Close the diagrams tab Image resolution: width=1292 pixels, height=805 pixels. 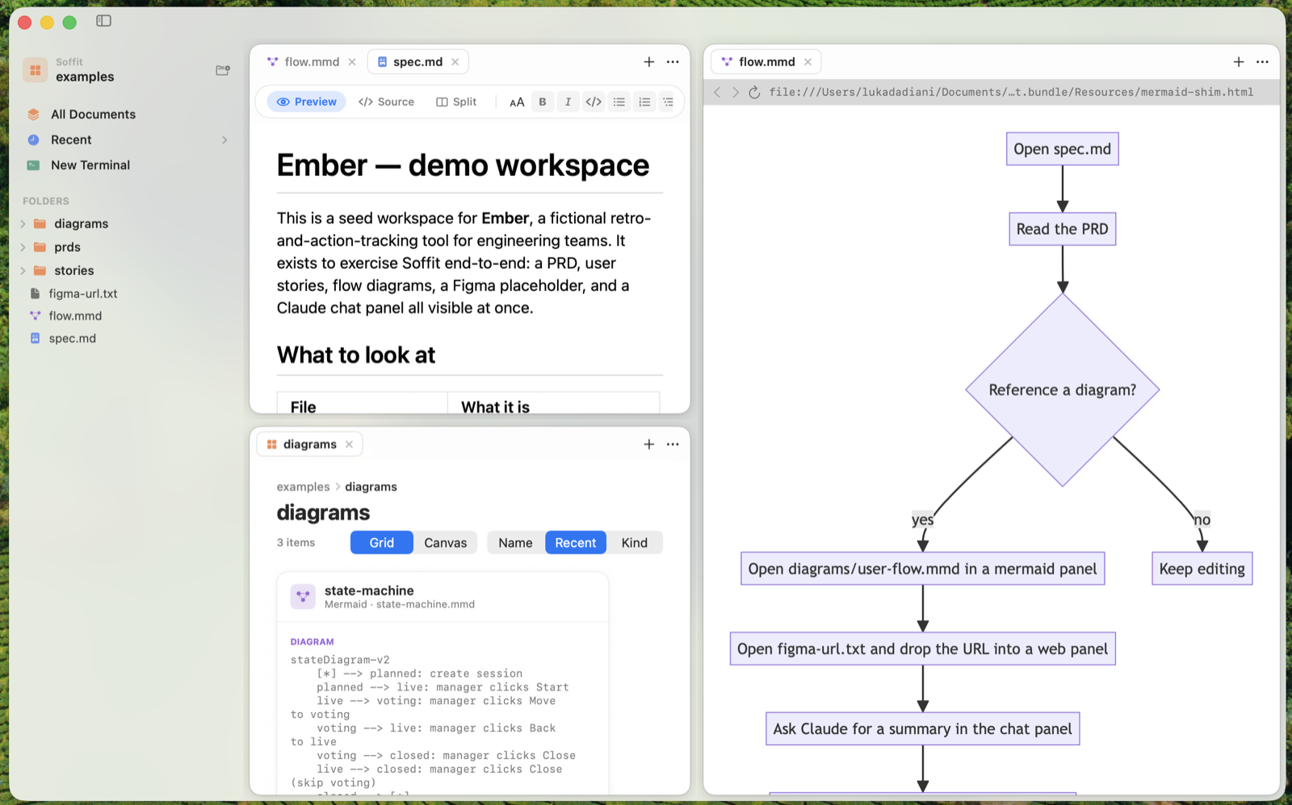[x=349, y=444]
